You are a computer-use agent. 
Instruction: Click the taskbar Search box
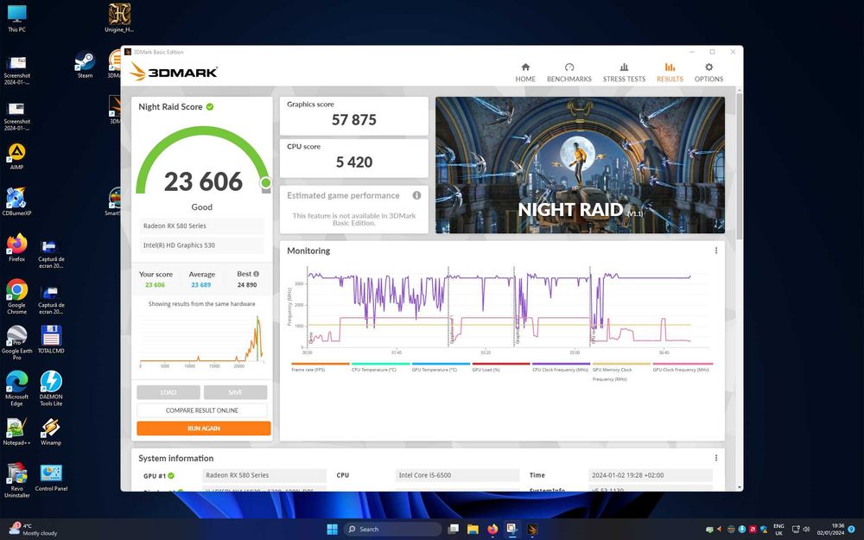pyautogui.click(x=392, y=529)
